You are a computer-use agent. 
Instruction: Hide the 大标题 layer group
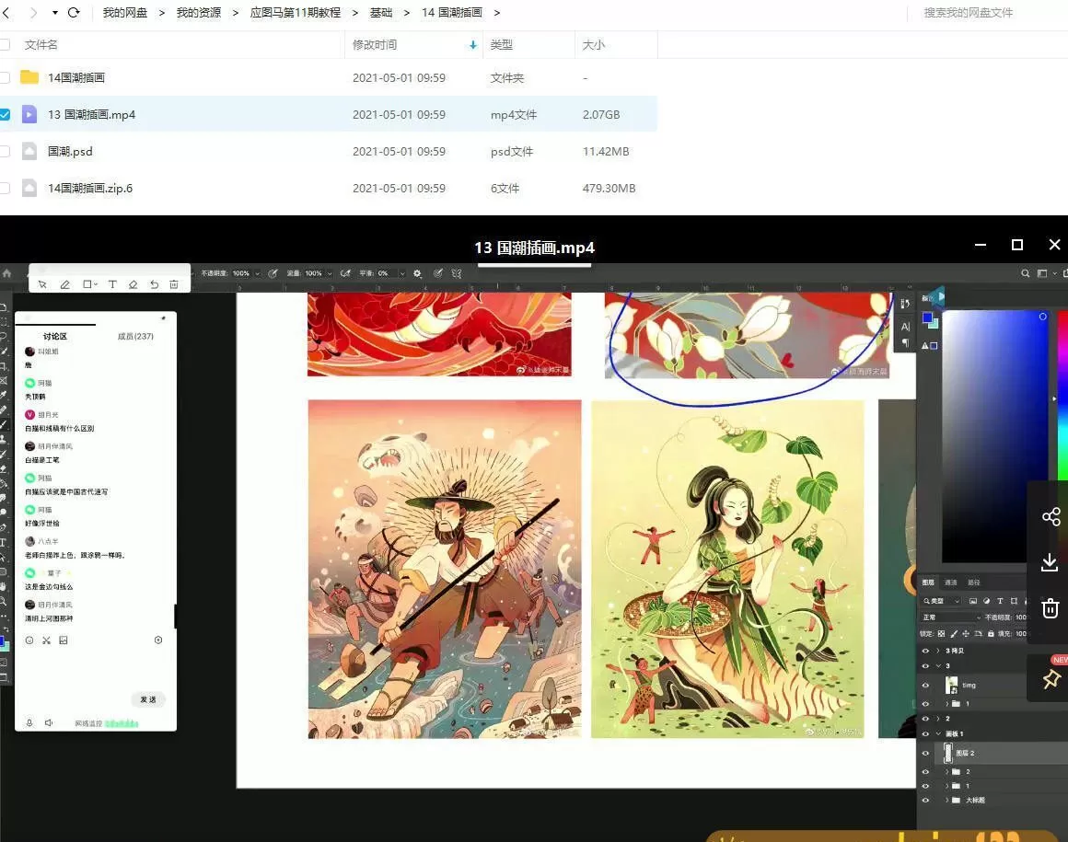pyautogui.click(x=925, y=800)
